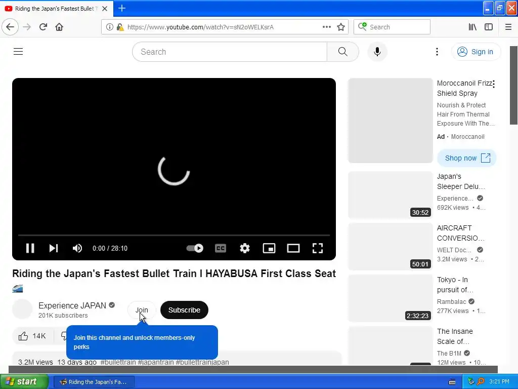Toggle Firefox sidebars icon
Viewport: 518px width, 389px height.
coord(489,27)
